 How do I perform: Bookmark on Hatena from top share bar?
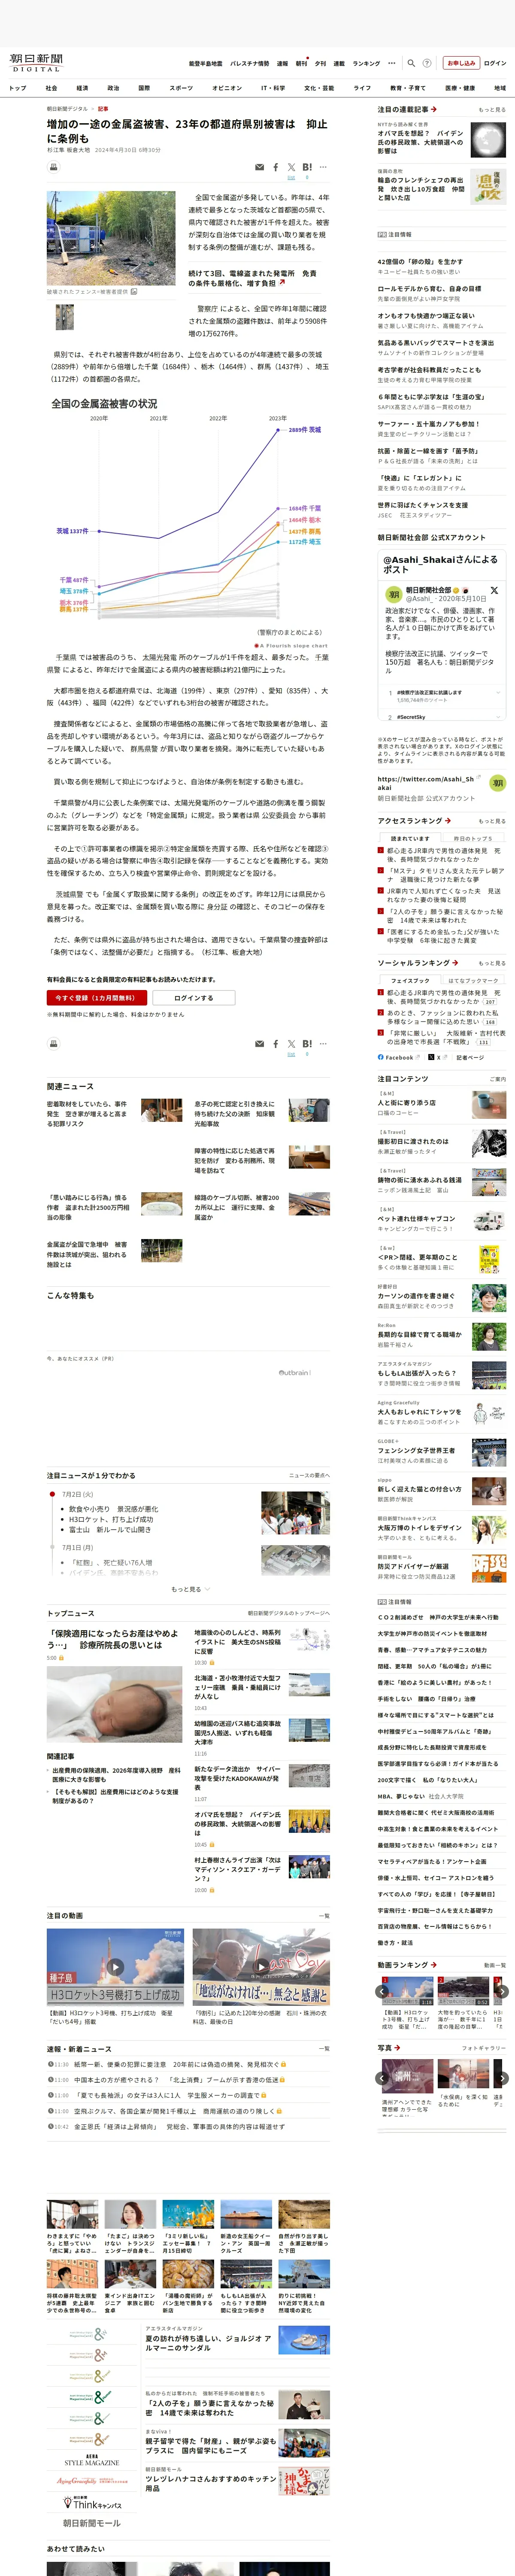click(307, 168)
